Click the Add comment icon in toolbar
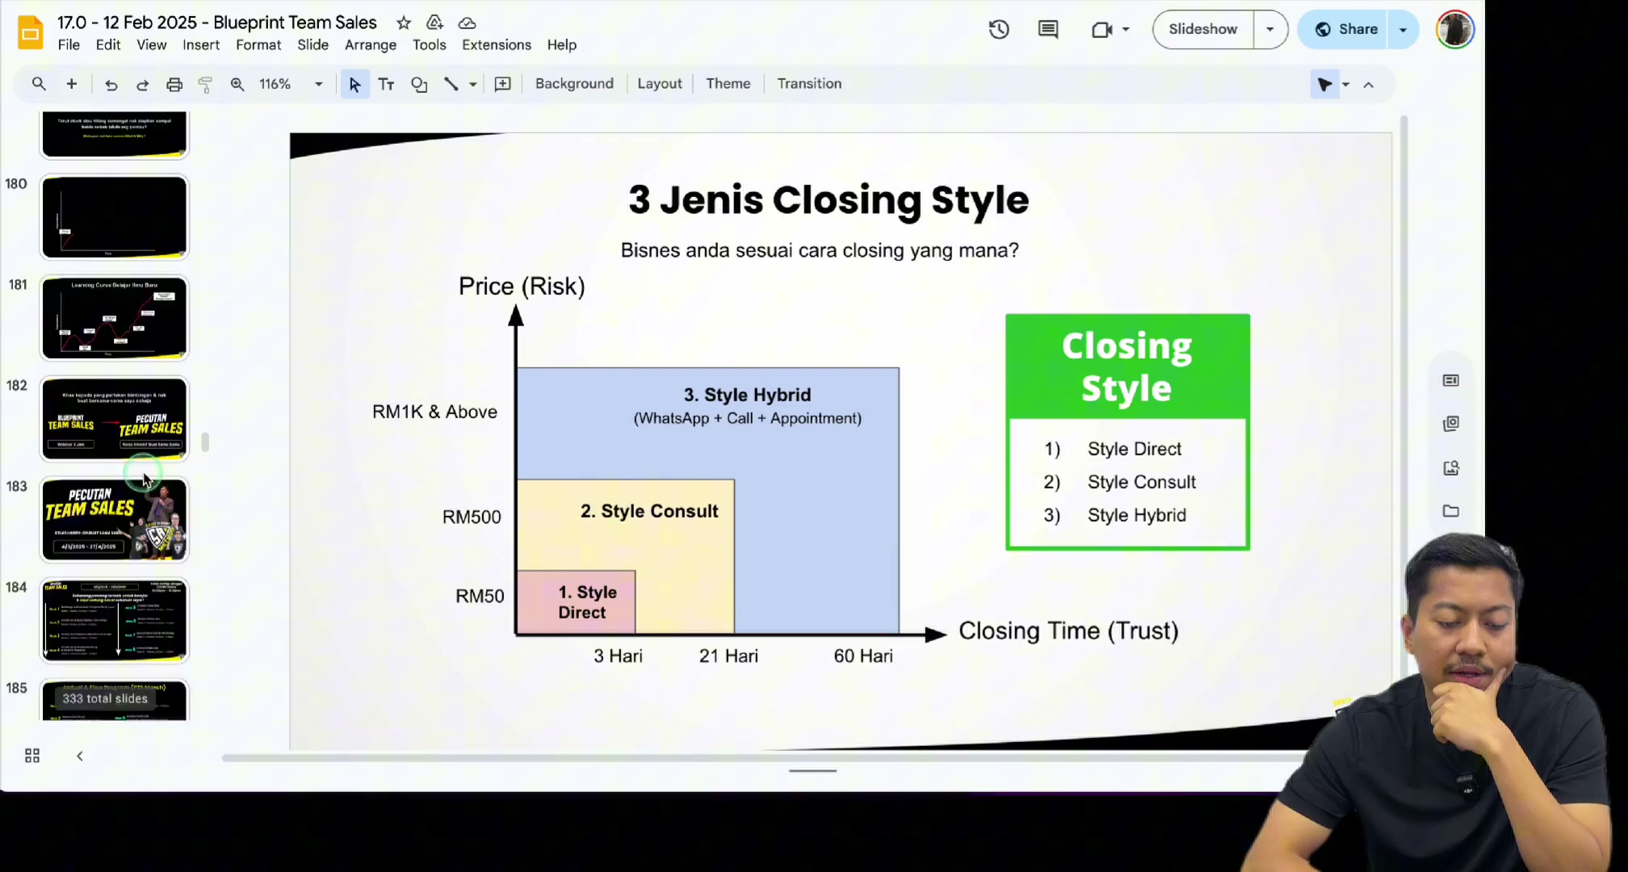This screenshot has width=1628, height=872. (502, 84)
